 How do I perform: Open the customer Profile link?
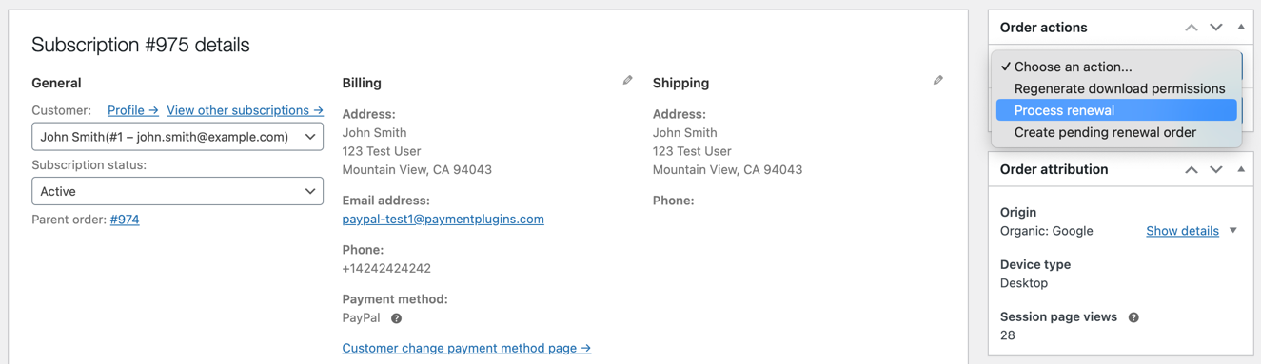(133, 110)
